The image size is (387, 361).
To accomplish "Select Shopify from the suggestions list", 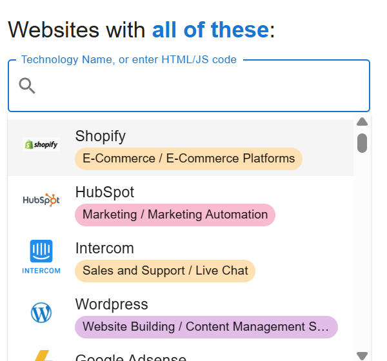I will (101, 136).
